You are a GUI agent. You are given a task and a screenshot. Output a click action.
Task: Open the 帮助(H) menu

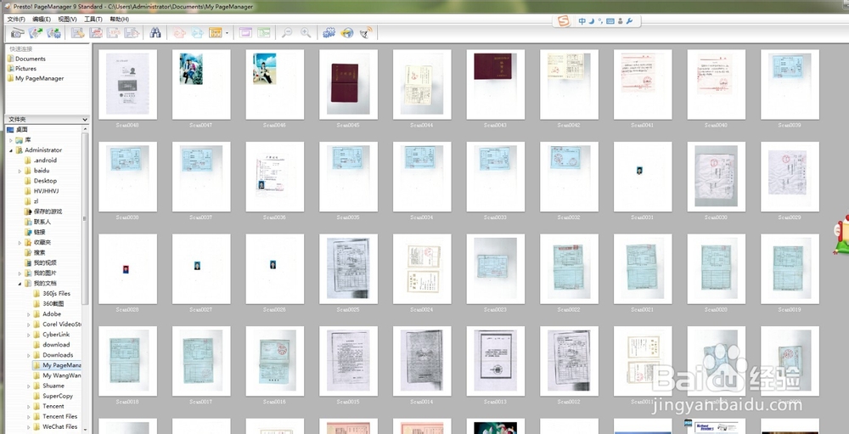119,19
